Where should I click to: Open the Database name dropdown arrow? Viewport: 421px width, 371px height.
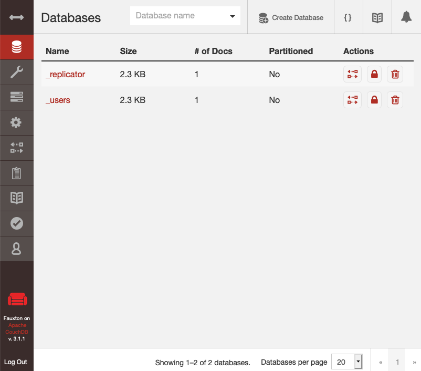point(233,17)
